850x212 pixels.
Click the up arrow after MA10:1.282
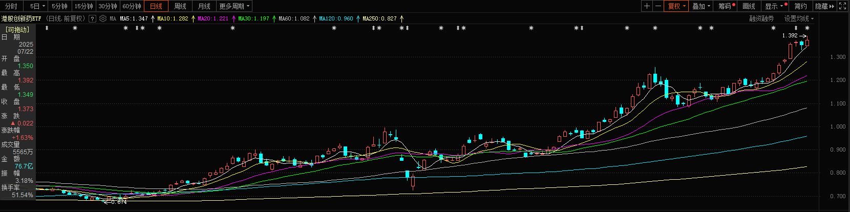pos(193,18)
